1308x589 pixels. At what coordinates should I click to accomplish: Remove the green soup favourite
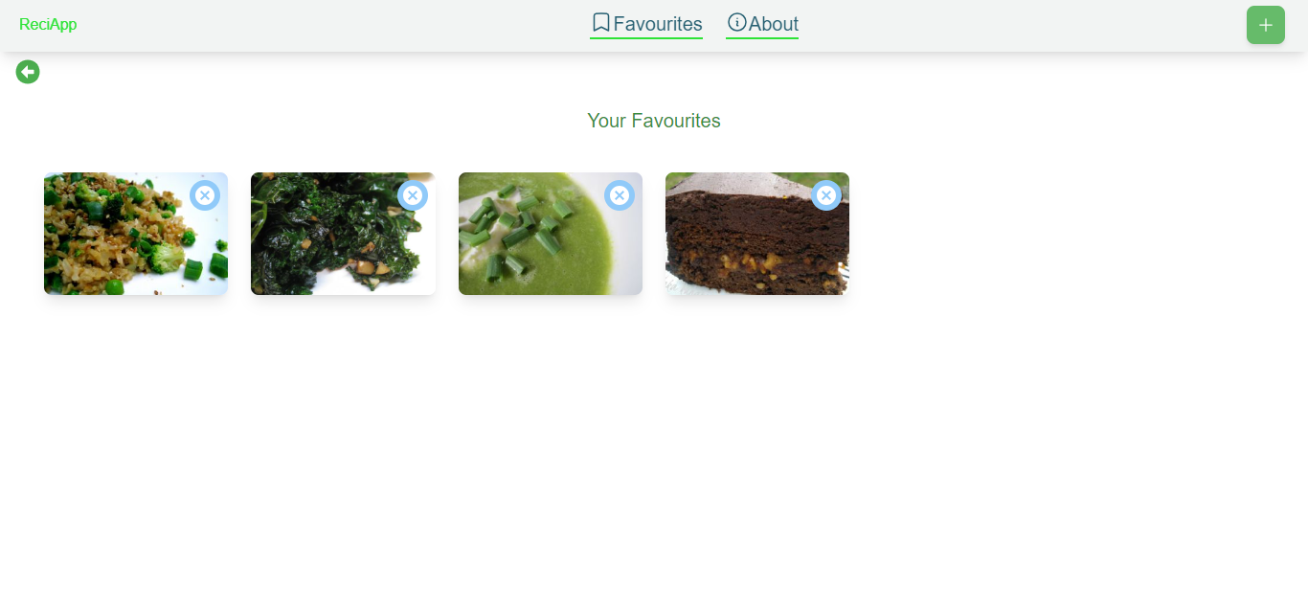620,195
